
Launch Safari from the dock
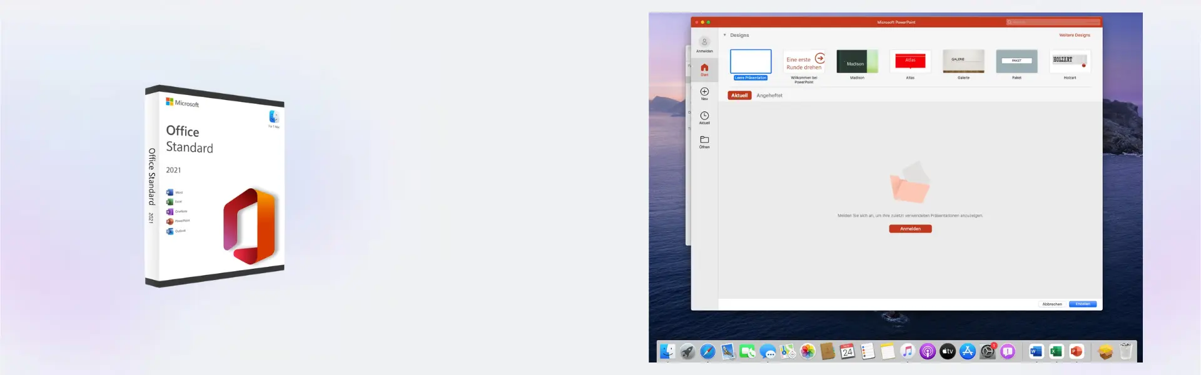[707, 352]
